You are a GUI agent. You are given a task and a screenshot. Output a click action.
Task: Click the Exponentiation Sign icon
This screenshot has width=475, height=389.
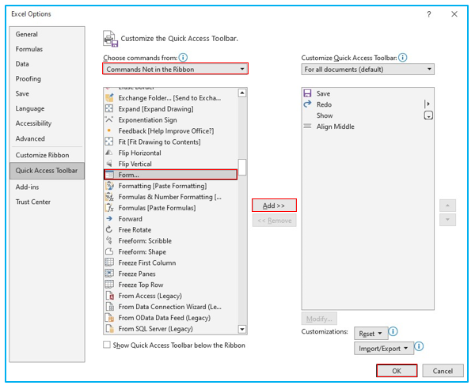click(109, 120)
